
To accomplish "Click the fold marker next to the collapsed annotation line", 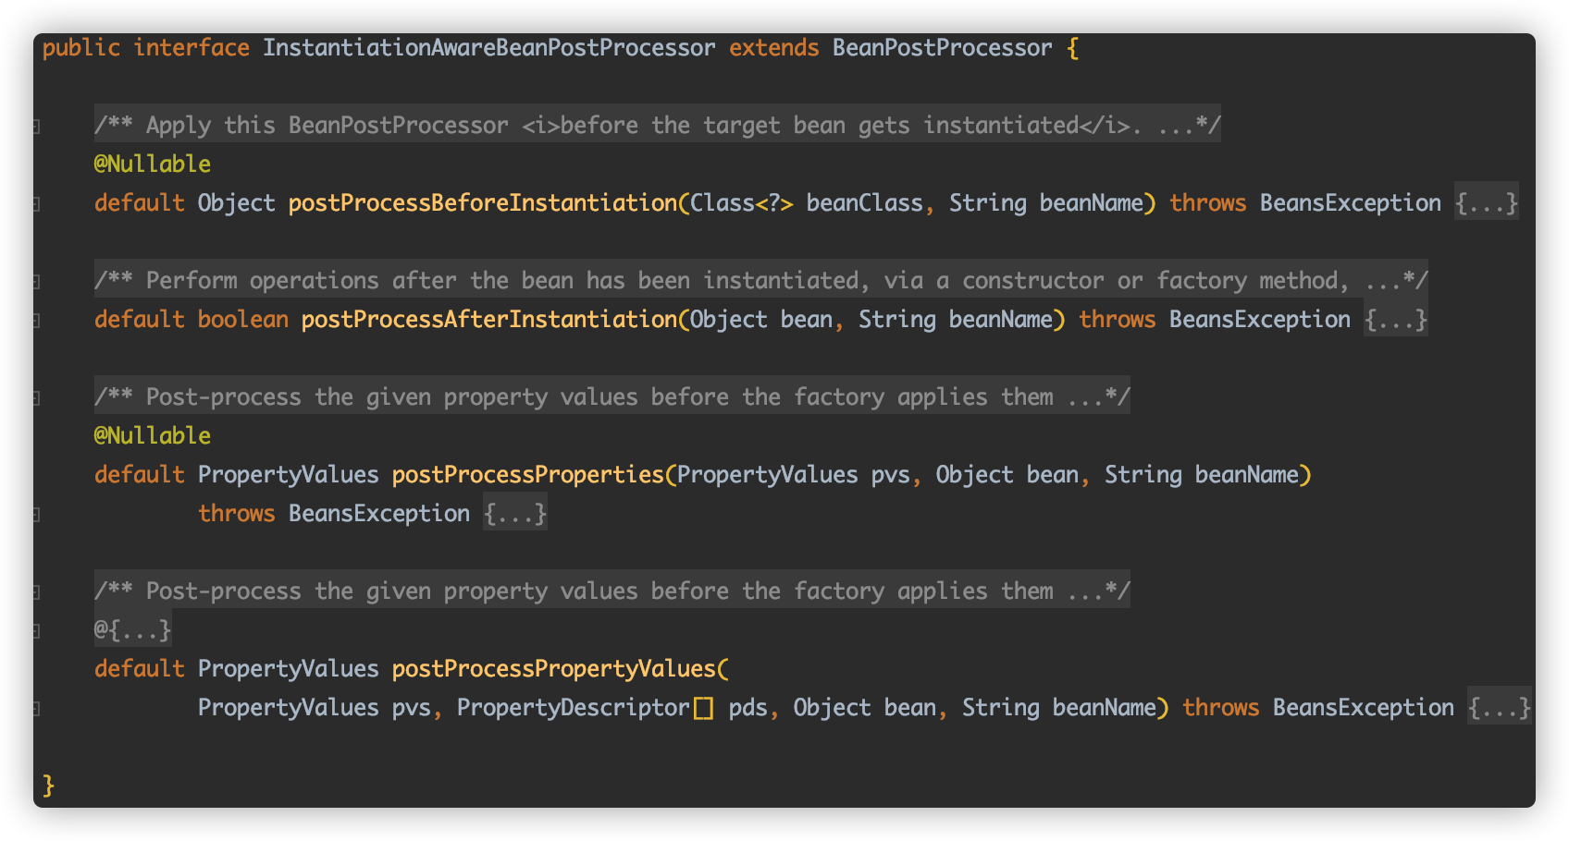I will [x=35, y=629].
